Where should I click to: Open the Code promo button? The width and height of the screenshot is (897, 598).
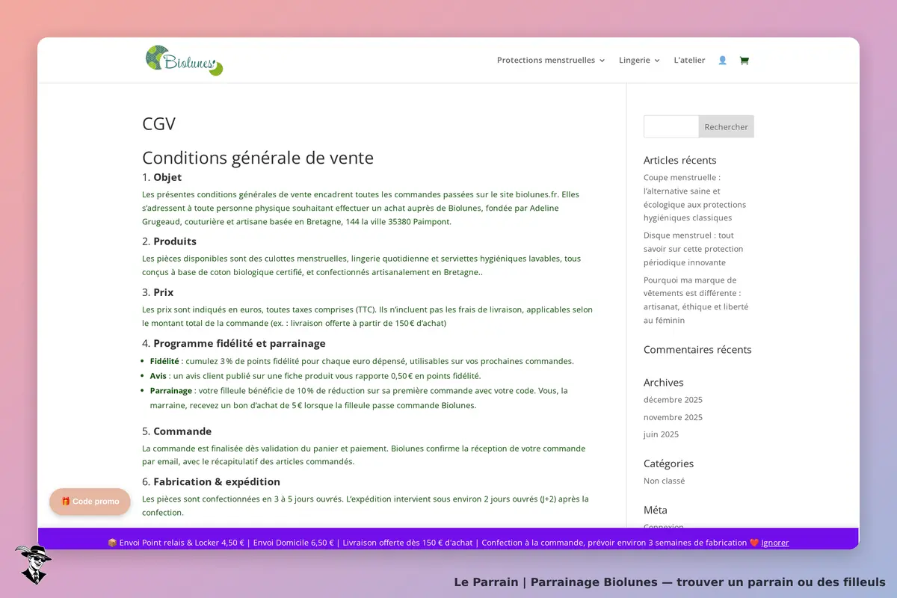[x=90, y=502]
